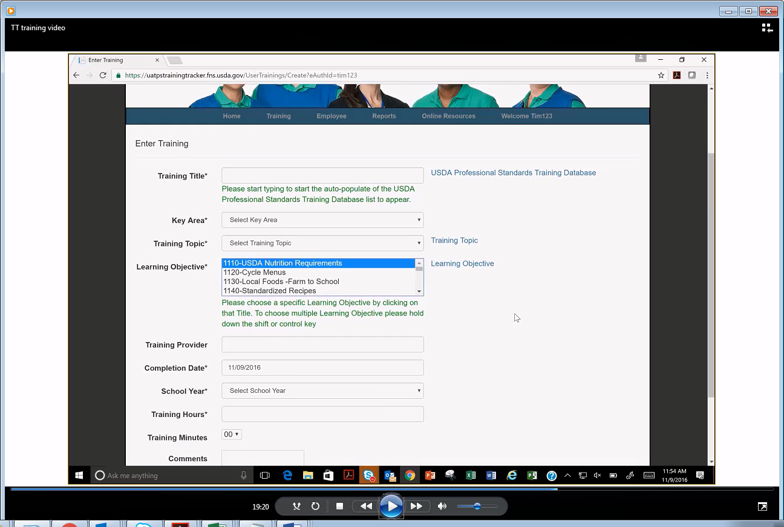Open the Training menu
The height and width of the screenshot is (527, 784).
coord(279,116)
